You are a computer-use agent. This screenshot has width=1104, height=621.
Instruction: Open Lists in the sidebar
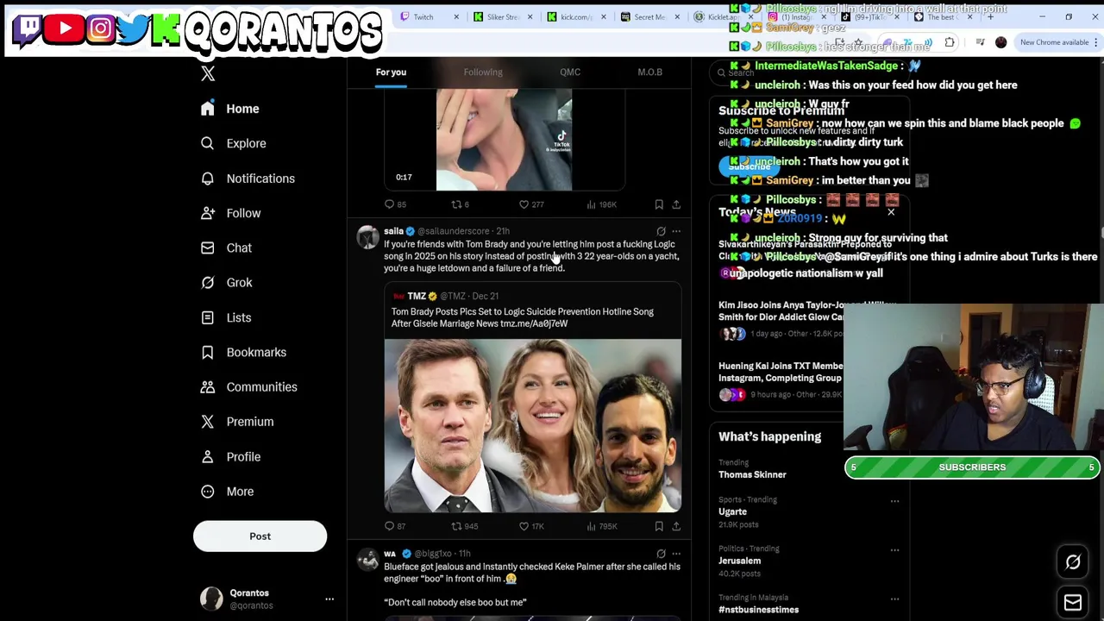pos(226,317)
